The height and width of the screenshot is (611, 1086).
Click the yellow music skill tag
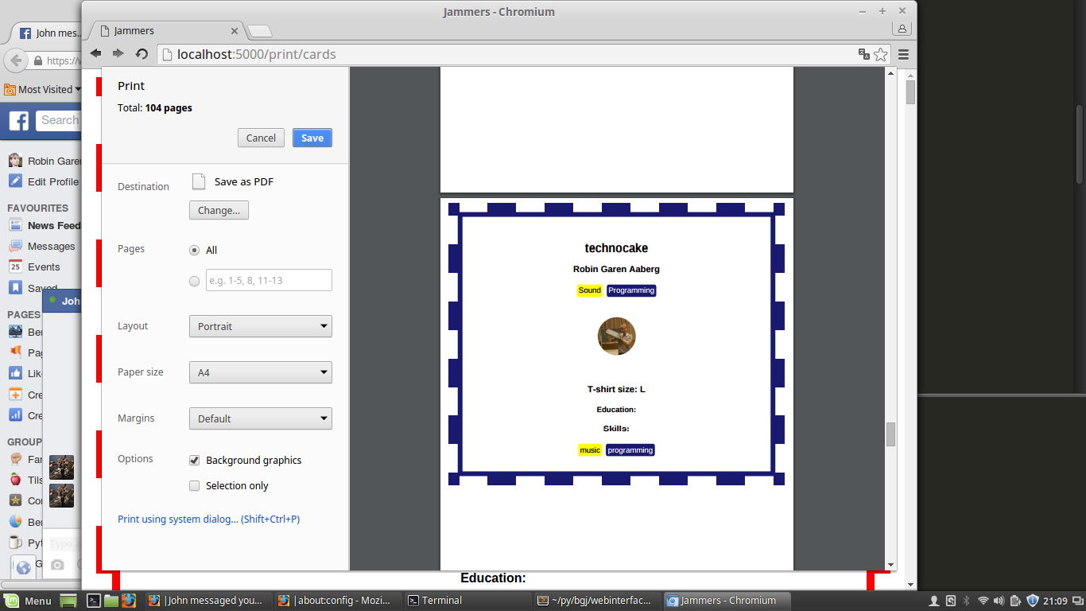(x=590, y=450)
